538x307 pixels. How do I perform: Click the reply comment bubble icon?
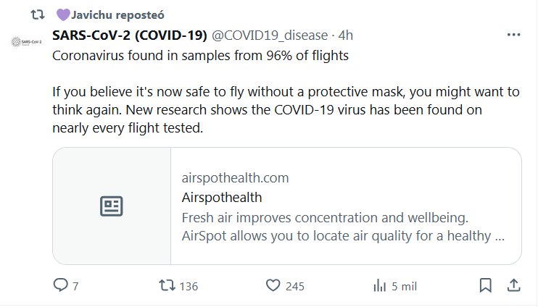(61, 285)
